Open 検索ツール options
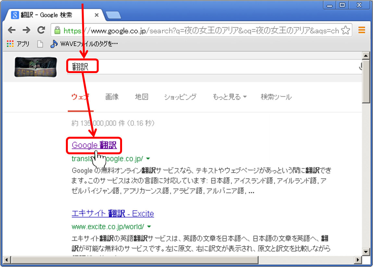373x267 pixels. [x=276, y=97]
